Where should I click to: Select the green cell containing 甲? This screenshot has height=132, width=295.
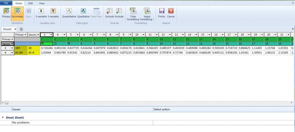[47, 44]
